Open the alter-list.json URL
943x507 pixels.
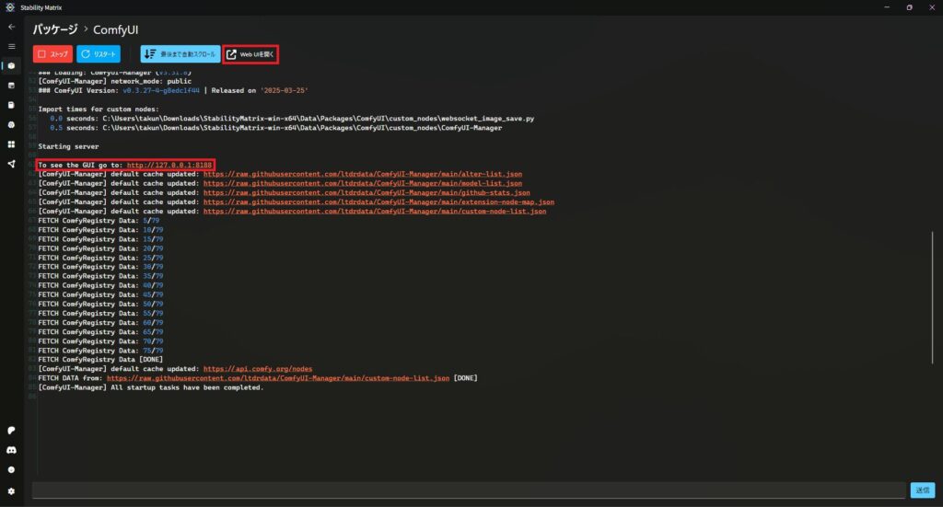(x=363, y=174)
